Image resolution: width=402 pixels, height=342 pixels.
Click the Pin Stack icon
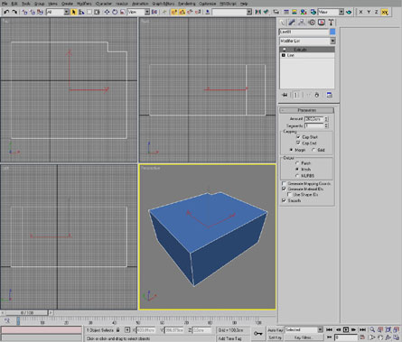click(x=285, y=95)
